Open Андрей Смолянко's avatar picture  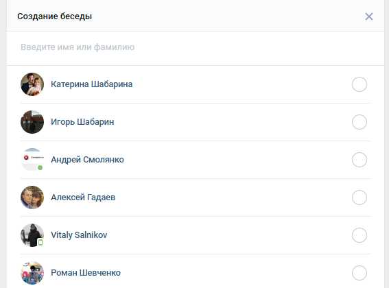point(32,160)
